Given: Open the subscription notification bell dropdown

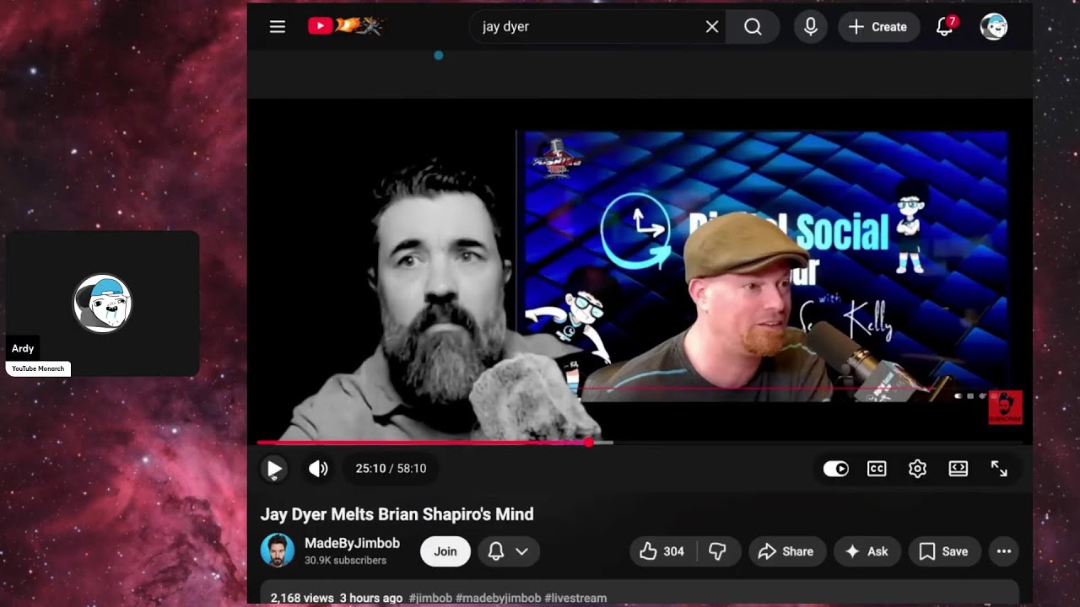Looking at the screenshot, I should click(x=509, y=551).
